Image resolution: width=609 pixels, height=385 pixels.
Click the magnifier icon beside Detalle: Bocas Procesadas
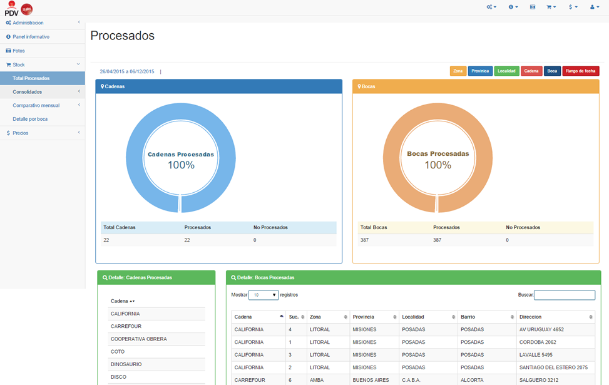pyautogui.click(x=233, y=278)
